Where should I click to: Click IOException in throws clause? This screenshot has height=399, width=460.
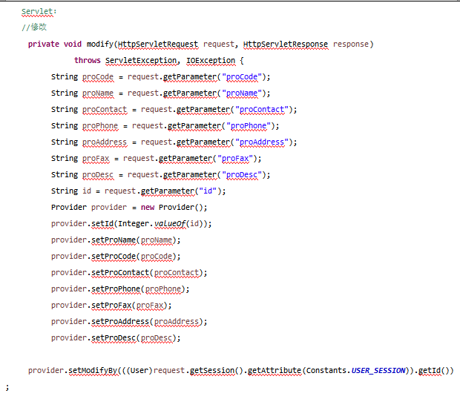click(211, 60)
